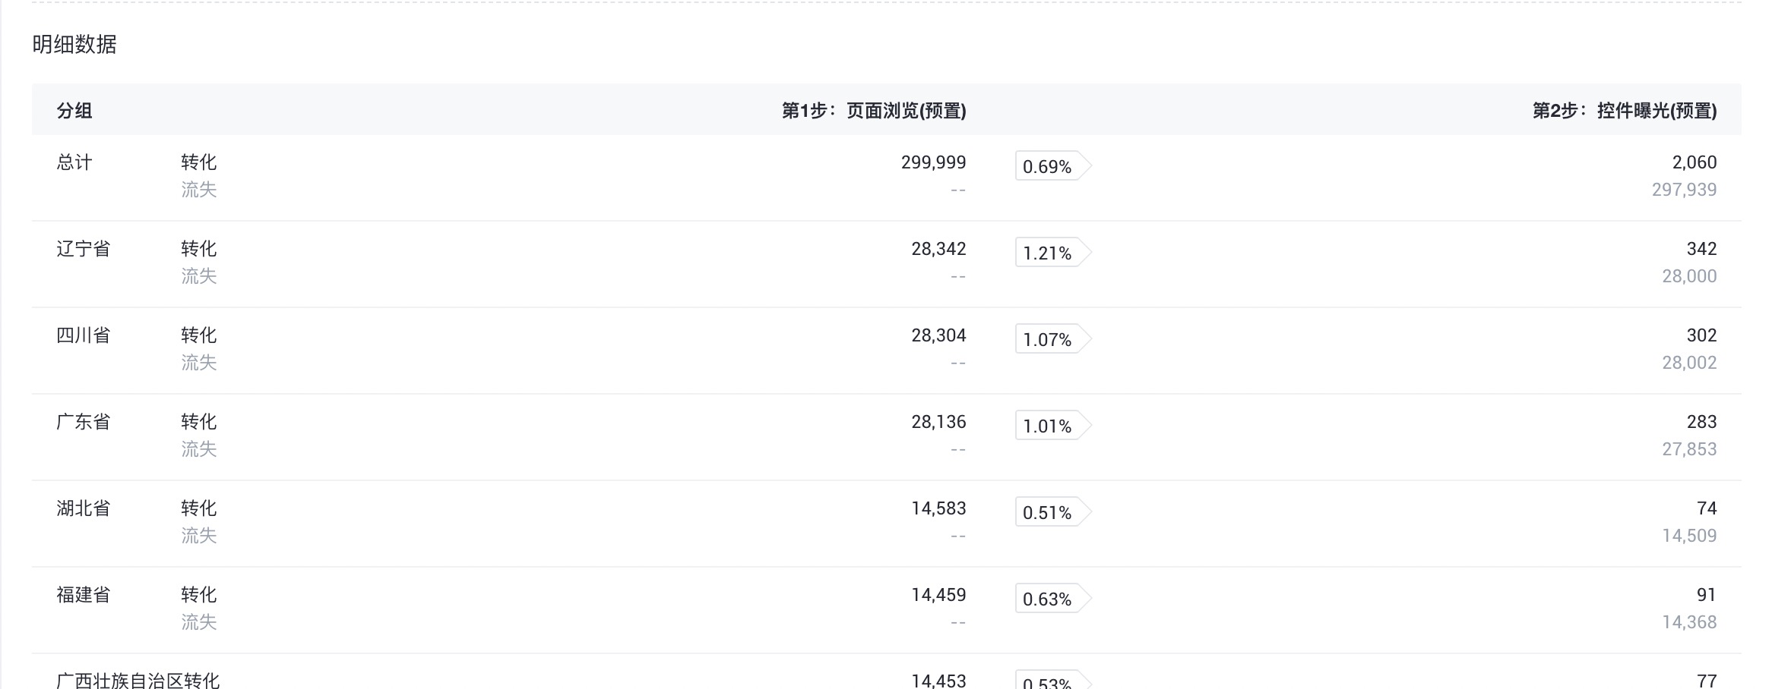
Task: Click the 第1步：页面浏览(预置) column header
Action: pyautogui.click(x=874, y=111)
